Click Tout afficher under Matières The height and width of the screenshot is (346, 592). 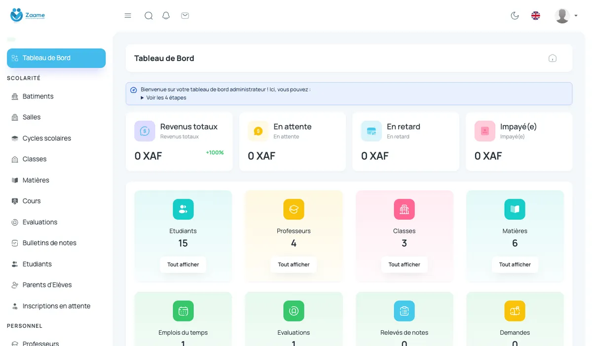[515, 265]
